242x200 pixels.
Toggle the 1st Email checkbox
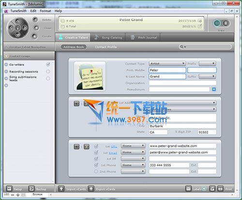(96, 152)
